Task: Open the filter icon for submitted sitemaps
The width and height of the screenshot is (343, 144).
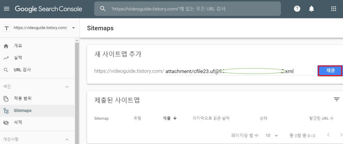Action: [336, 99]
